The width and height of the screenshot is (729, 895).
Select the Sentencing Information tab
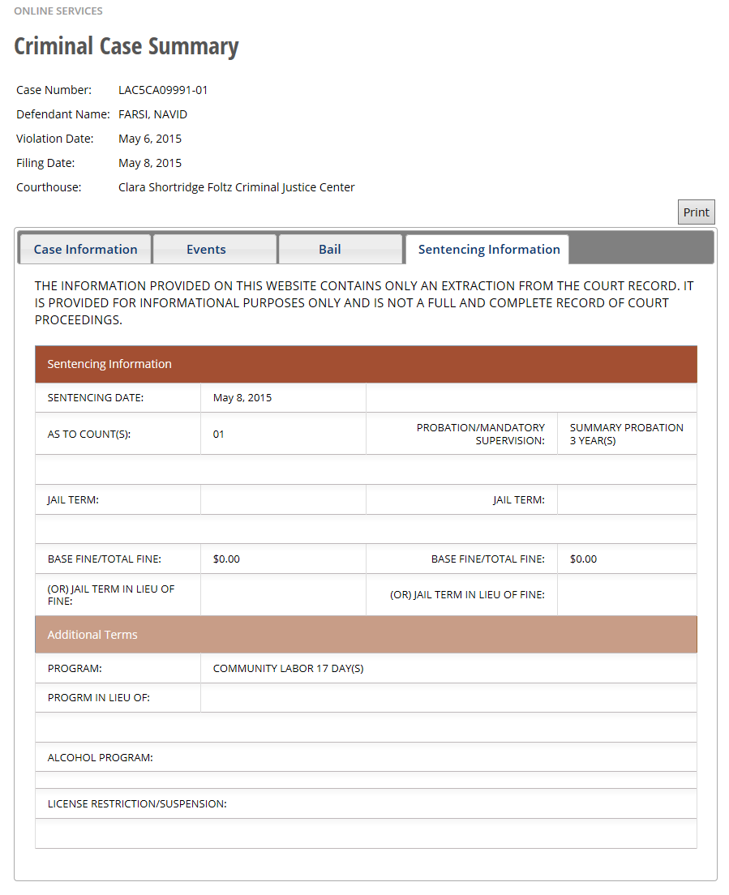(489, 250)
